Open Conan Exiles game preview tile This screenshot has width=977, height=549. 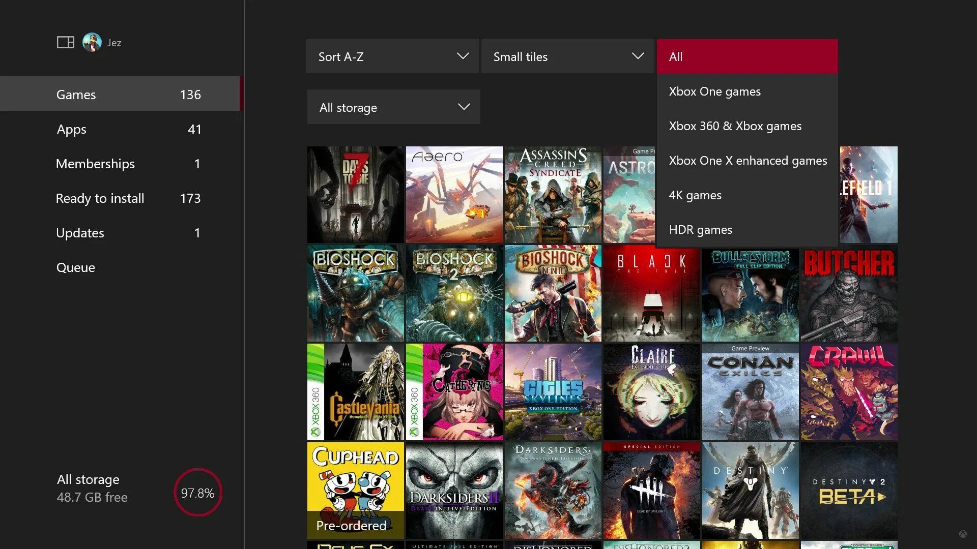click(x=750, y=391)
